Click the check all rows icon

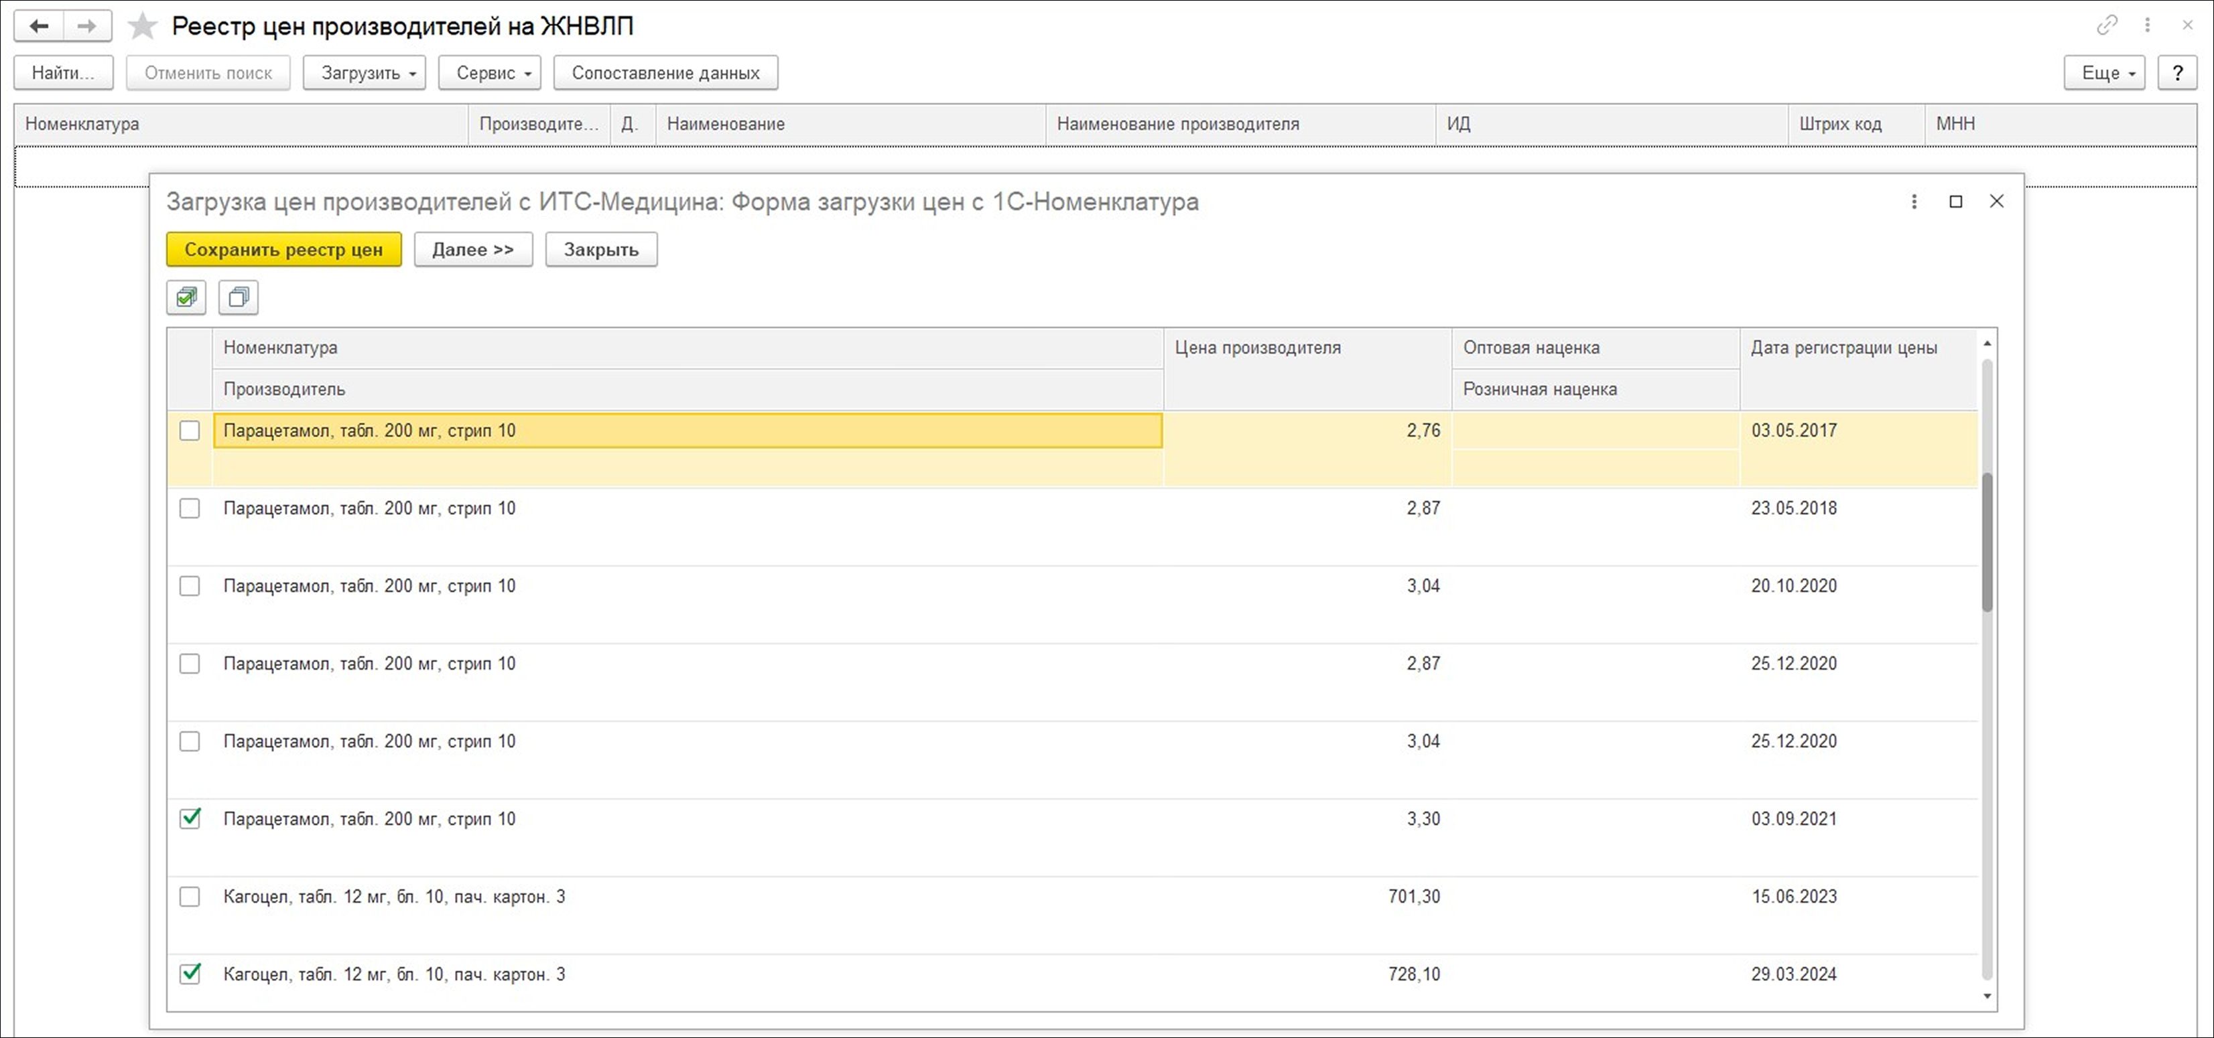[x=186, y=297]
